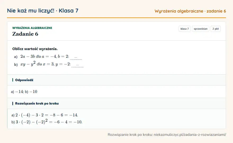Click the '2 pkt' tag
Viewport: 233px width, 143px height.
(x=216, y=29)
